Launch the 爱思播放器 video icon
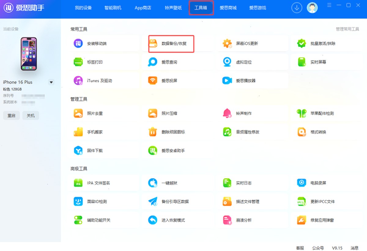 tap(227, 81)
